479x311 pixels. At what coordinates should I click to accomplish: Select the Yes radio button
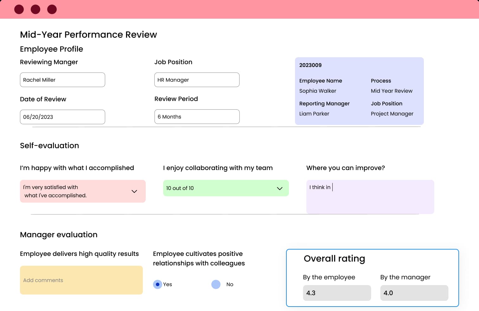(157, 284)
